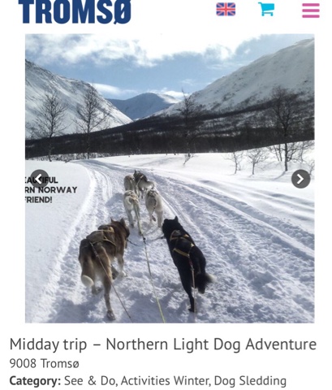Open the pink hamburger menu
The image size is (332, 390).
[x=311, y=11]
